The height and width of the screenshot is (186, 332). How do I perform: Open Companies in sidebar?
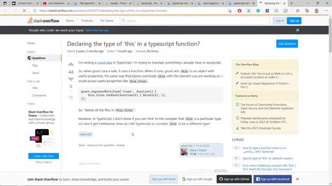(39, 95)
